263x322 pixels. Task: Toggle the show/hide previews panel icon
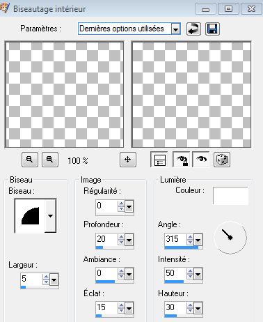[x=159, y=160]
